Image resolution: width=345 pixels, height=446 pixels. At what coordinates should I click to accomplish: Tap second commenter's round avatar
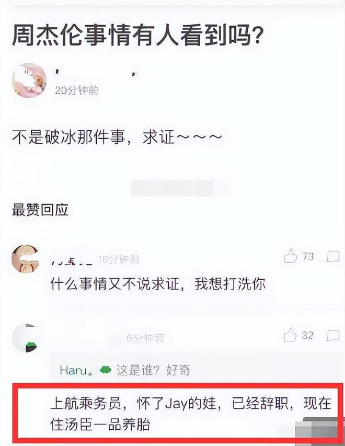click(x=25, y=338)
